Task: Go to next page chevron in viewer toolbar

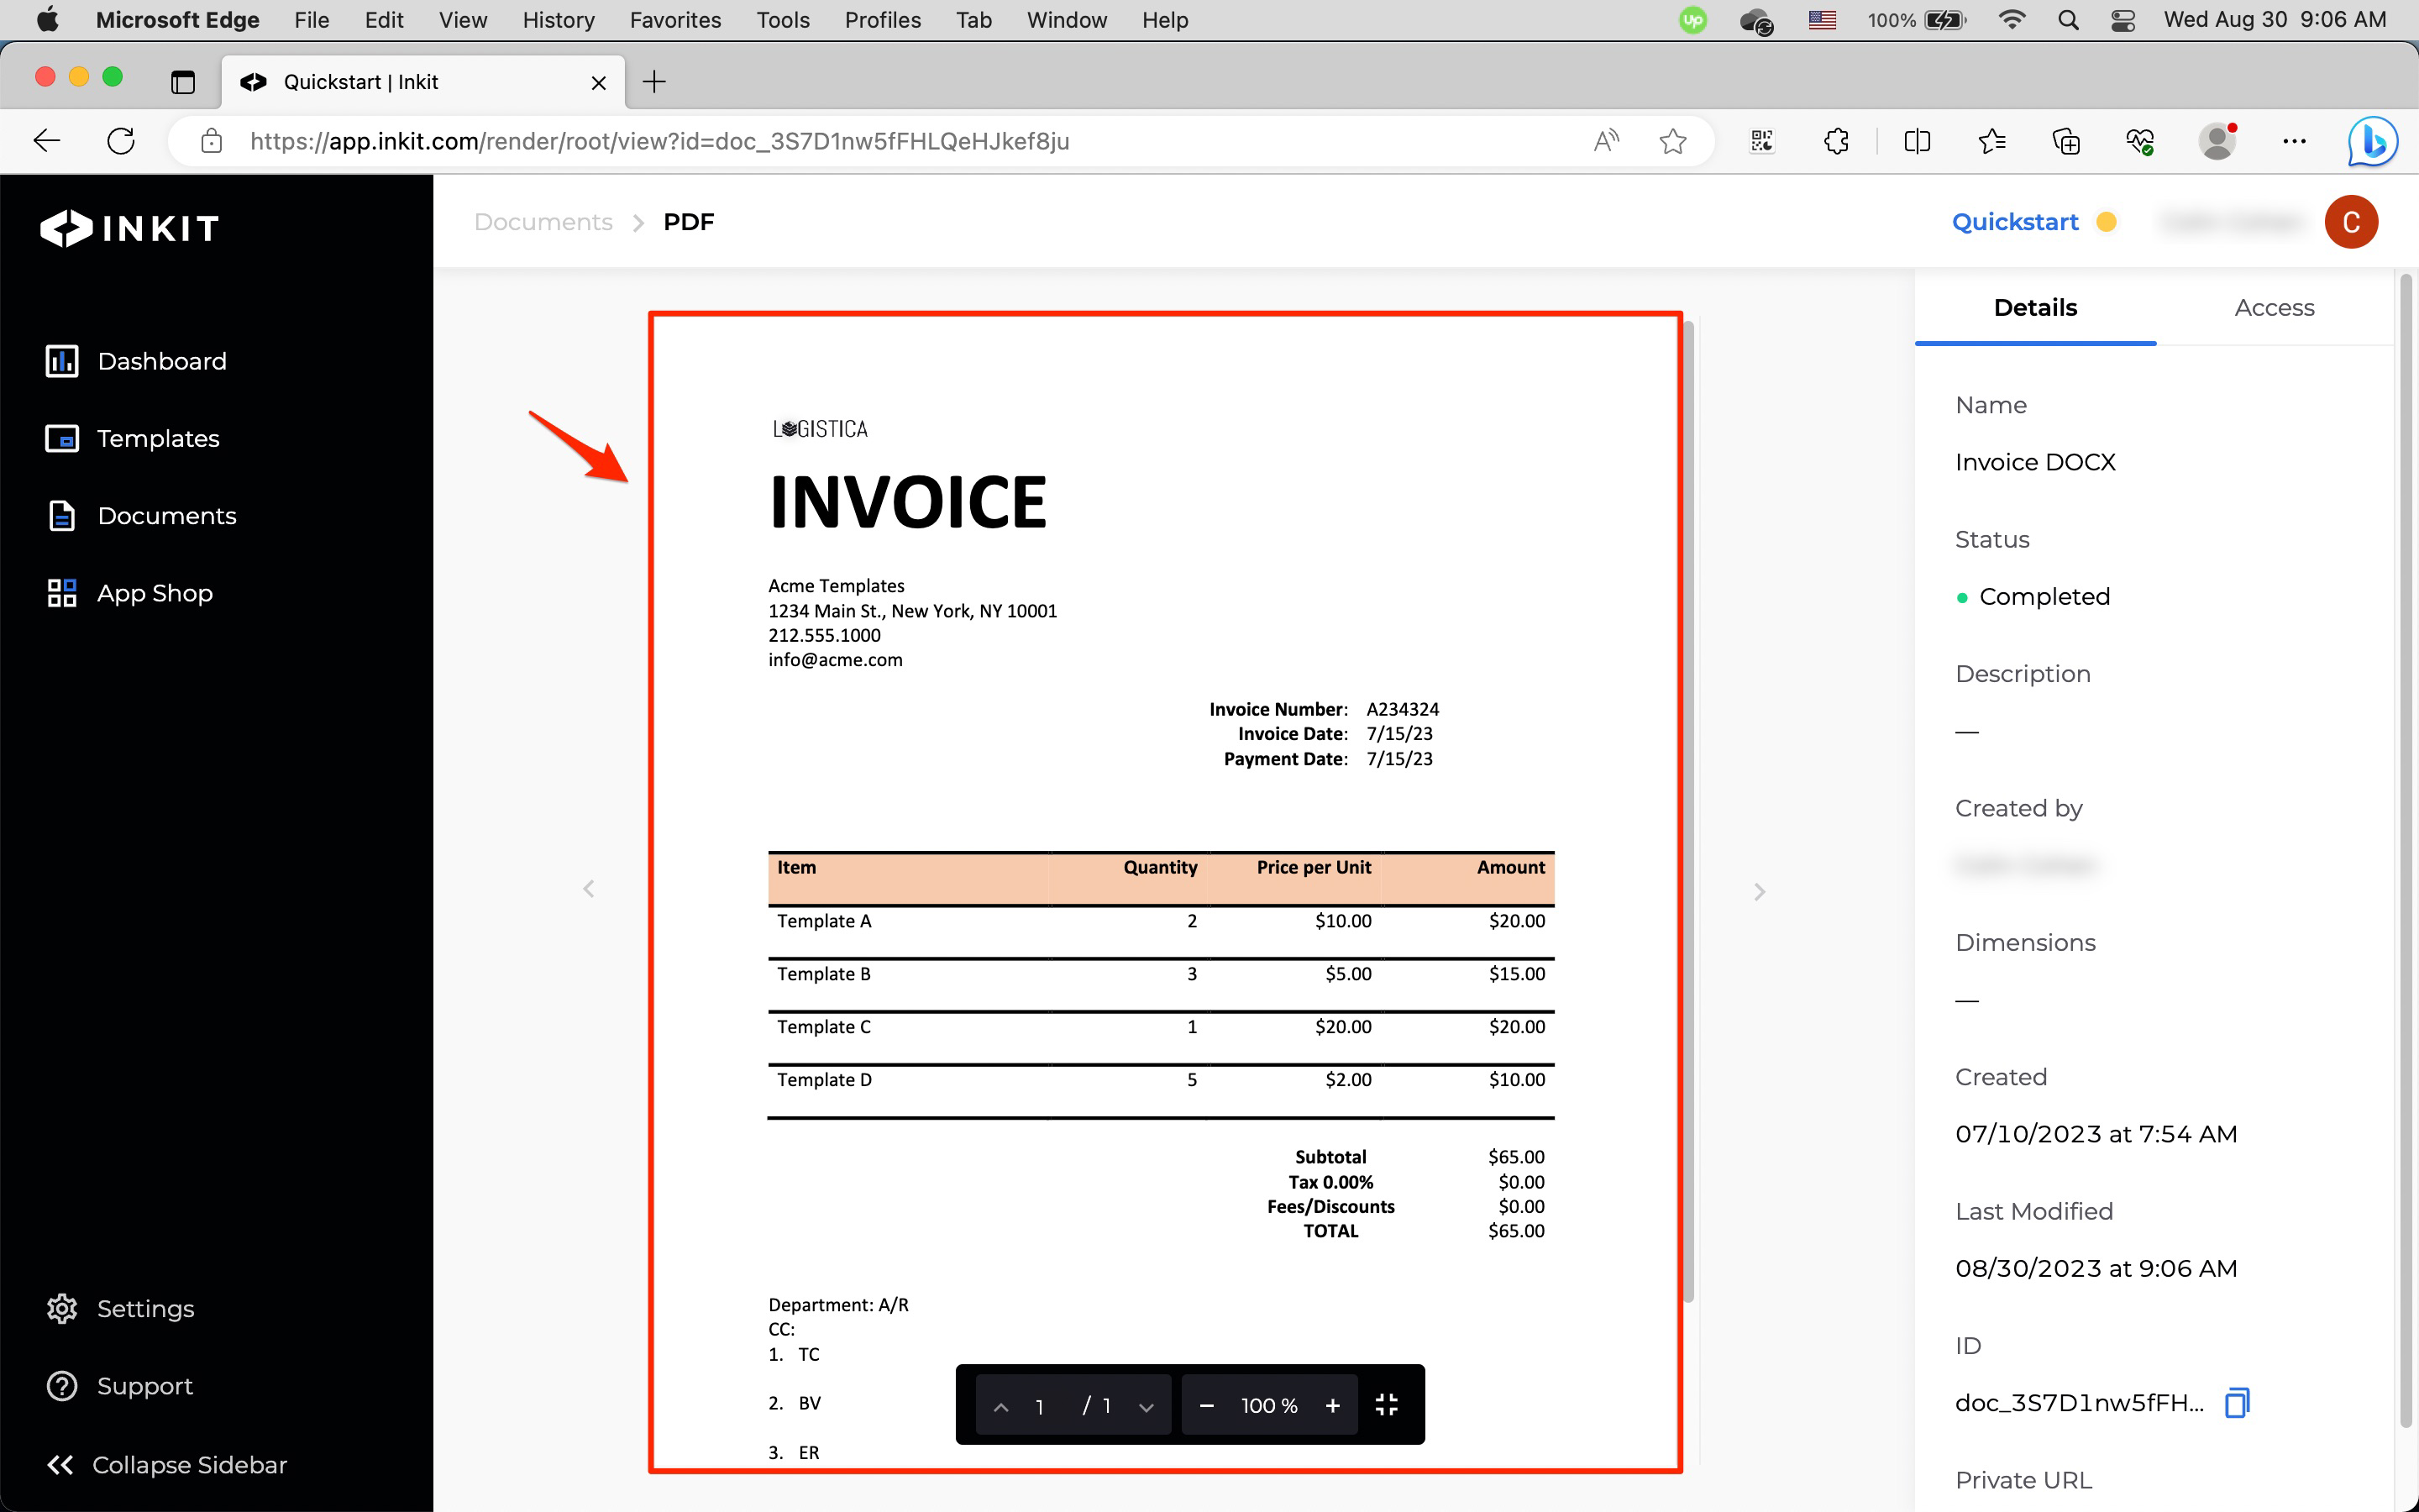Action: [1147, 1406]
